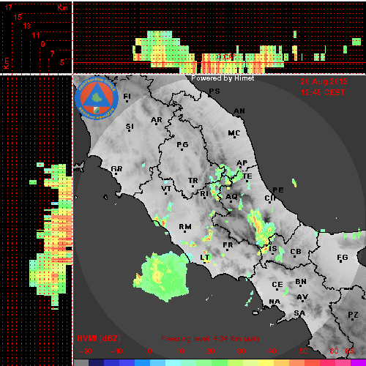Screen dimensions: 366x366
Task: Click the storm echo near IS marker
Action: 262,229
